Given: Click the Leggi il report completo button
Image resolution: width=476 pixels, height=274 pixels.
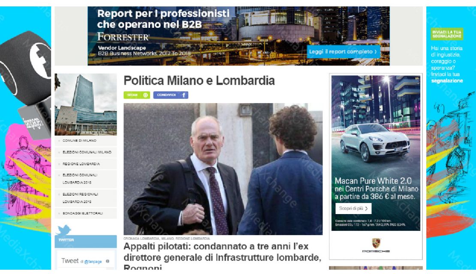Looking at the screenshot, I should (x=343, y=52).
